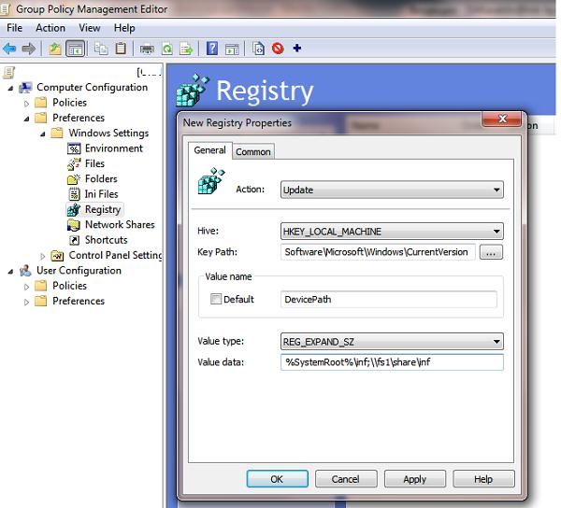Open the Hive dropdown list

pyautogui.click(x=392, y=232)
